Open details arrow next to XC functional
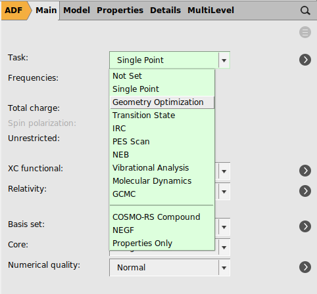Image resolution: width=317 pixels, height=294 pixels. pos(305,171)
